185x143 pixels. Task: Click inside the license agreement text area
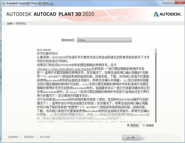[94, 91]
